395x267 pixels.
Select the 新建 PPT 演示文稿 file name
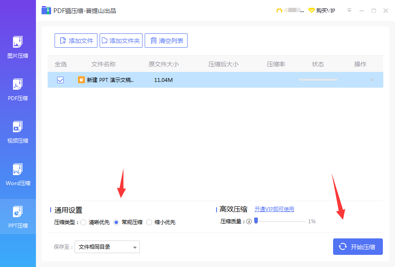[110, 80]
